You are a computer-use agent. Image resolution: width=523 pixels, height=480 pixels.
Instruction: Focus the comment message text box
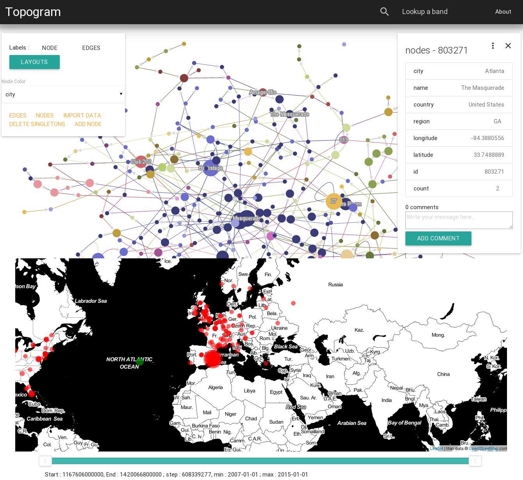[459, 220]
